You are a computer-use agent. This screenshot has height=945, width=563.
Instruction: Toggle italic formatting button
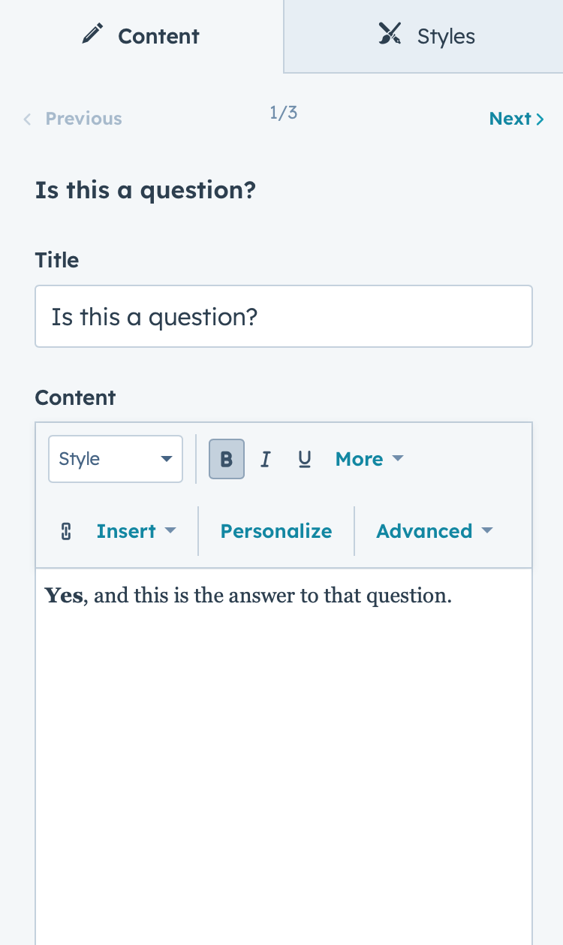pos(265,459)
